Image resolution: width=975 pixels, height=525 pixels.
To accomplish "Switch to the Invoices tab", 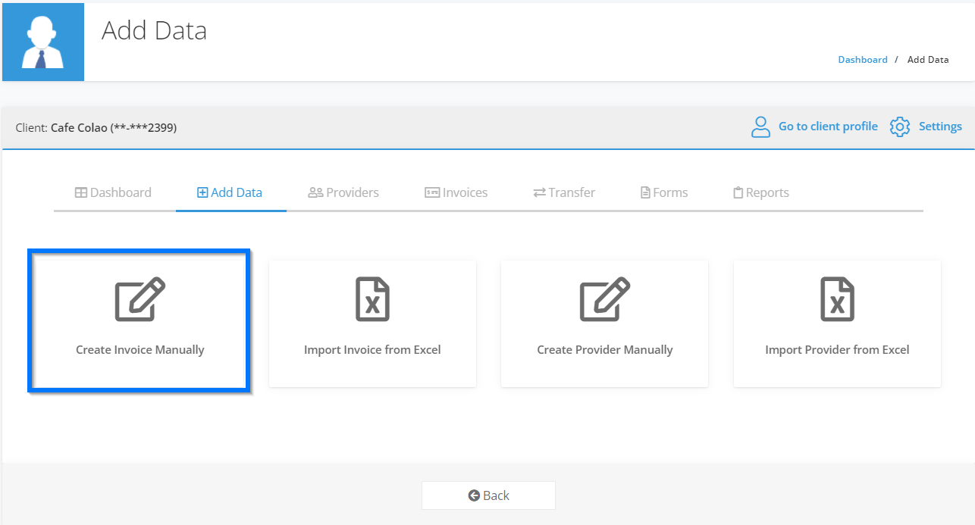I will (456, 192).
